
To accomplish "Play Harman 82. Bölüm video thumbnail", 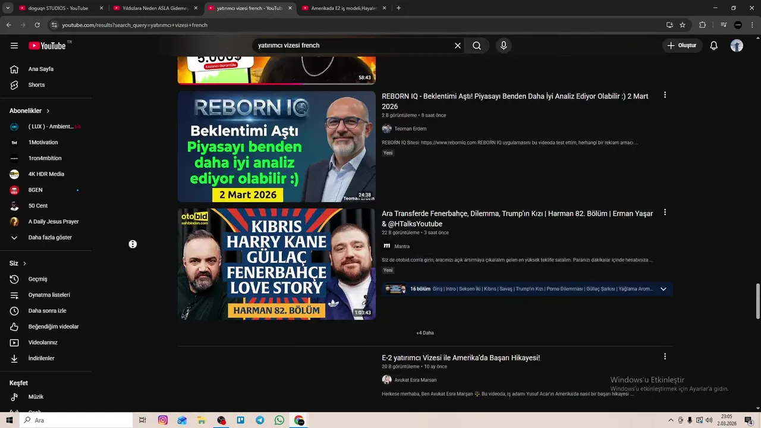I will click(276, 264).
